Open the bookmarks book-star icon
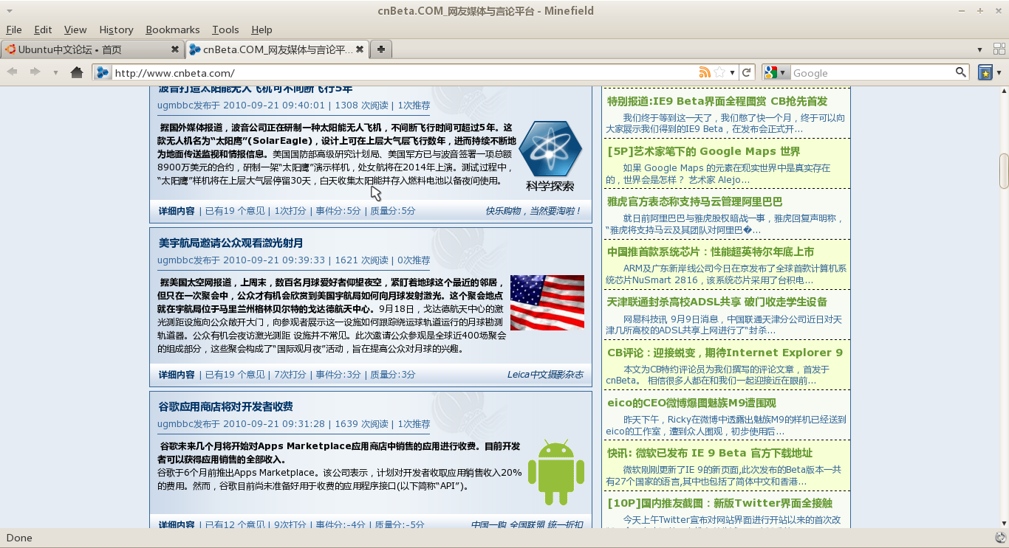This screenshot has width=1009, height=548. pos(985,72)
